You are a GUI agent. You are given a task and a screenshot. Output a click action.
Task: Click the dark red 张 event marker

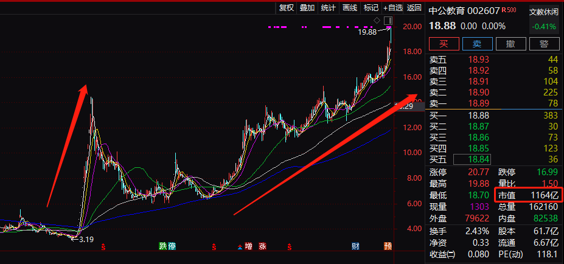coord(262,246)
